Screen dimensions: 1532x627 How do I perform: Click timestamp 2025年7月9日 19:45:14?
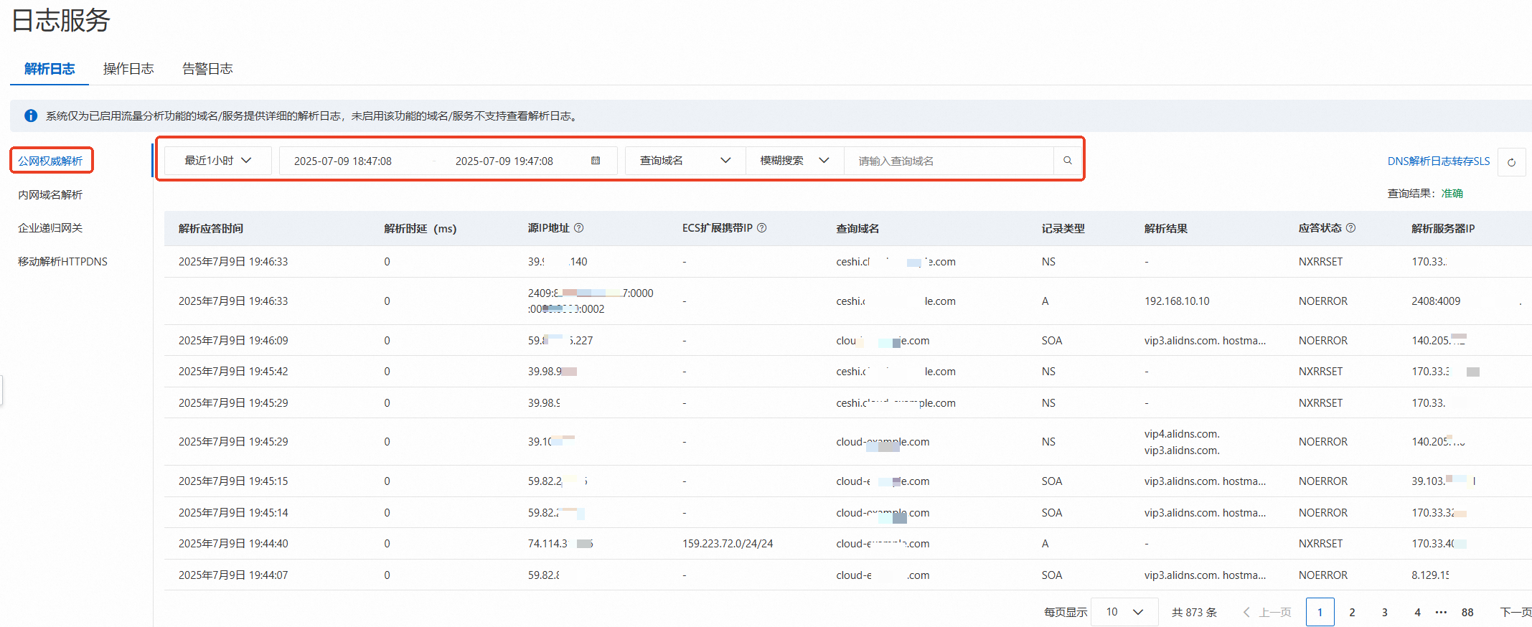tap(233, 513)
